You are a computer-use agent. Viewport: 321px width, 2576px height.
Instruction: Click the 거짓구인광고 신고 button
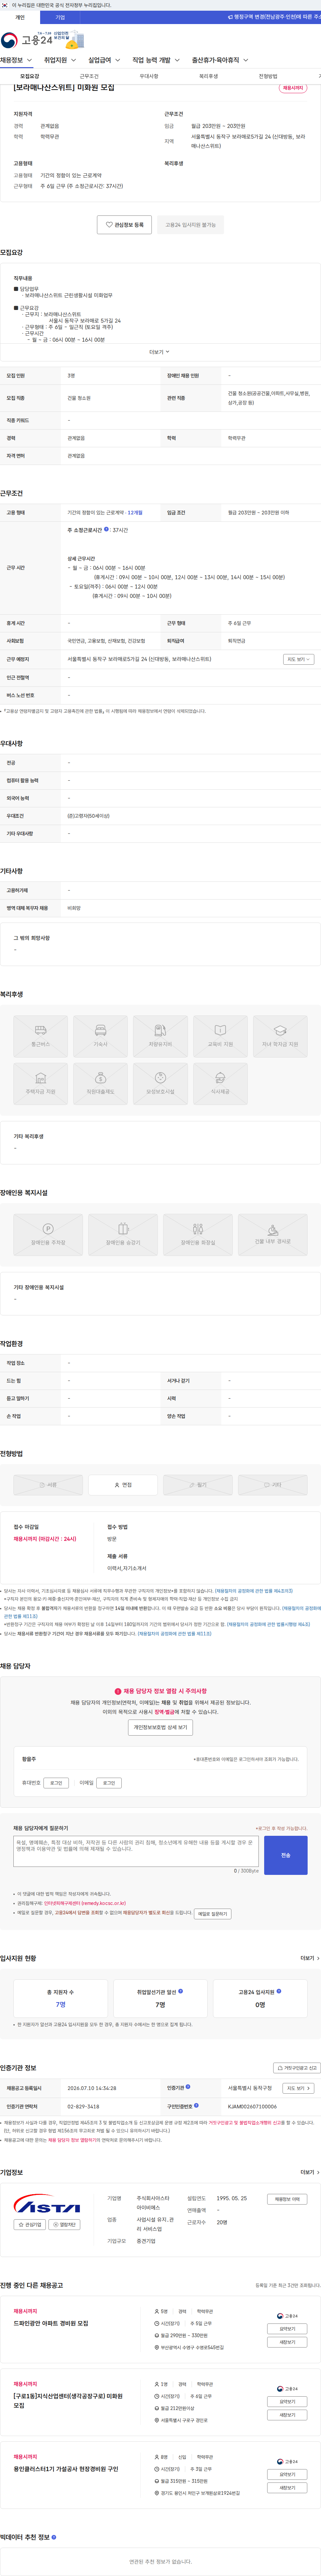click(297, 2068)
